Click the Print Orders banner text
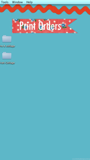Image resolution: width=90 pixels, height=160 pixels. click(x=40, y=26)
